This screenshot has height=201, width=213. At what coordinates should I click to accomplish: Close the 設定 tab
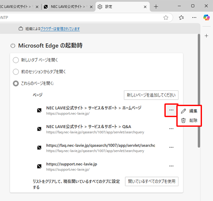coord(145,7)
